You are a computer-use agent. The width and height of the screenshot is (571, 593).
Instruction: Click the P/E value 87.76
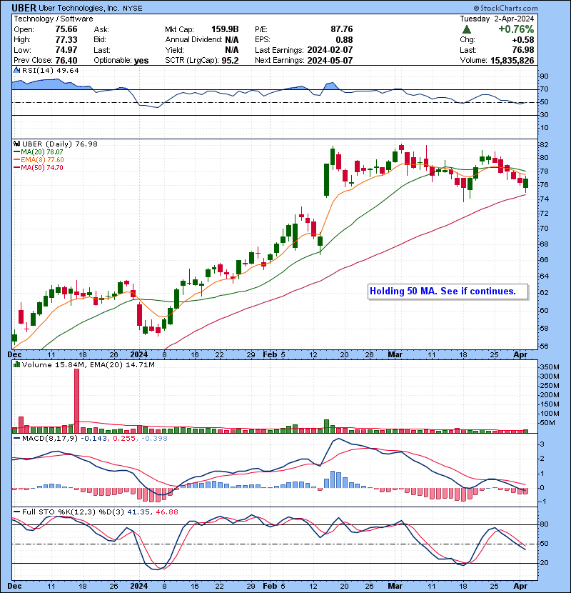[342, 29]
